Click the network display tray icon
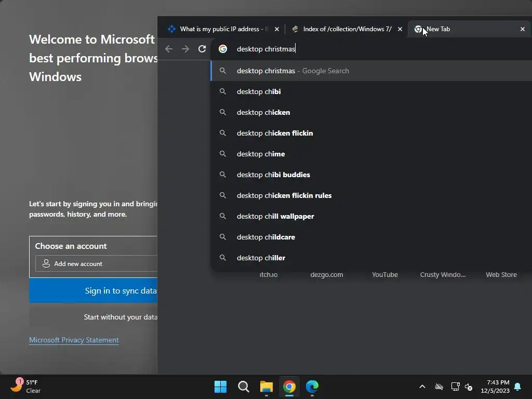This screenshot has width=532, height=399. tap(455, 387)
